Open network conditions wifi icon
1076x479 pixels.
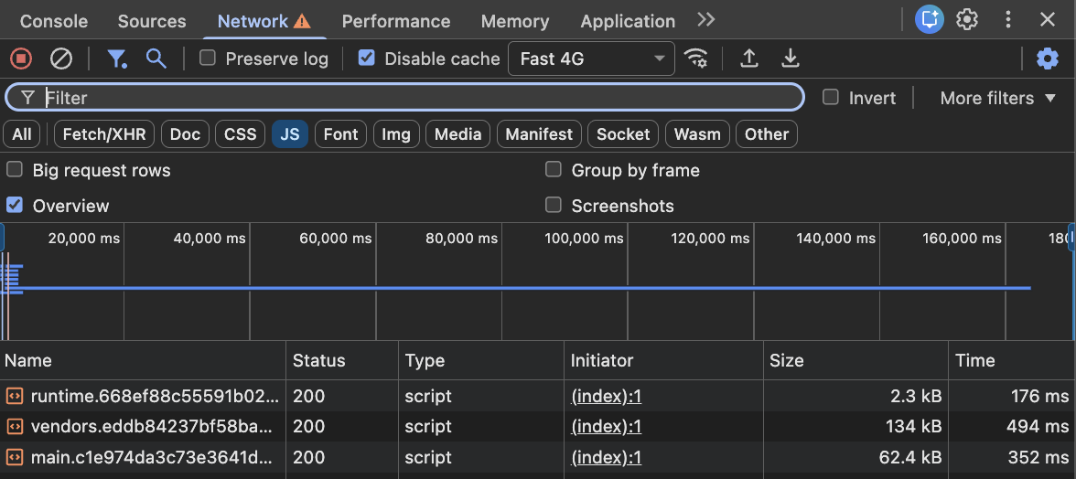[x=696, y=59]
